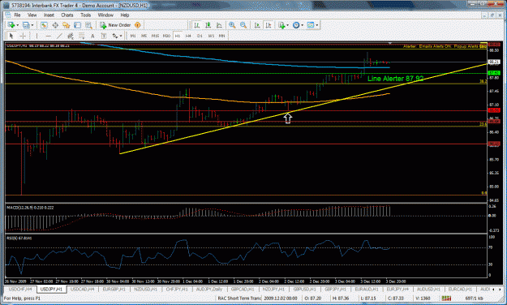507x305 pixels.
Task: Click the connection status bars icon
Action: tap(446, 299)
